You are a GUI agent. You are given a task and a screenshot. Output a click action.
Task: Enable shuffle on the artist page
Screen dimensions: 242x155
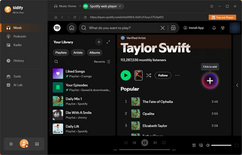(x=149, y=75)
